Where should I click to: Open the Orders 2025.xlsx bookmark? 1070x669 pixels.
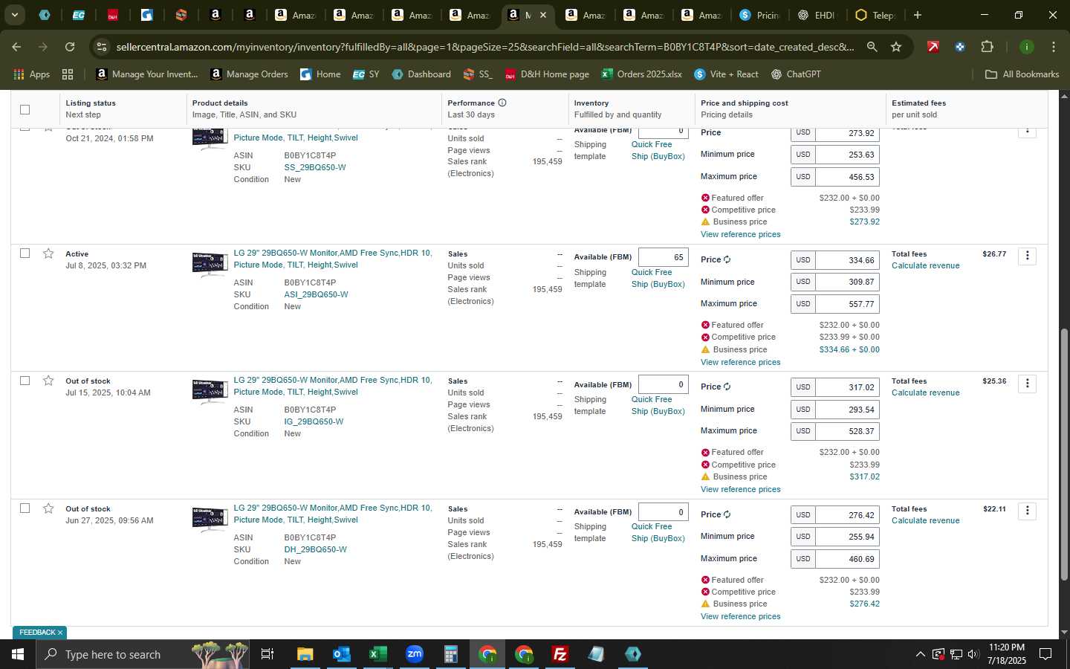click(x=641, y=74)
